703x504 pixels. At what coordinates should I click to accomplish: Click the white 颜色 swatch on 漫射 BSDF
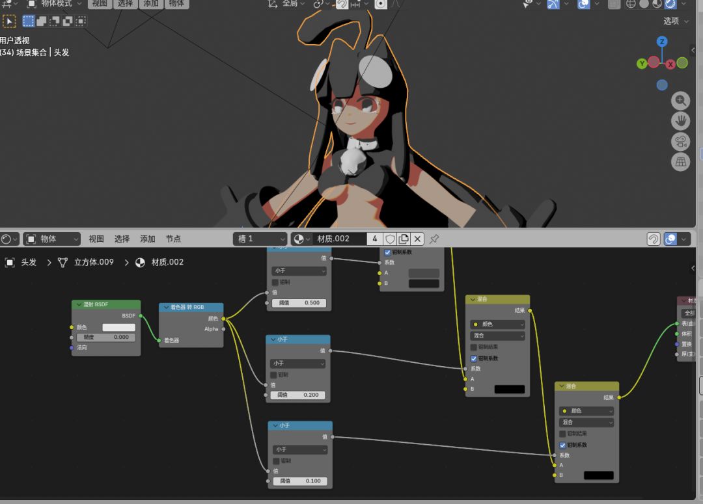click(119, 328)
